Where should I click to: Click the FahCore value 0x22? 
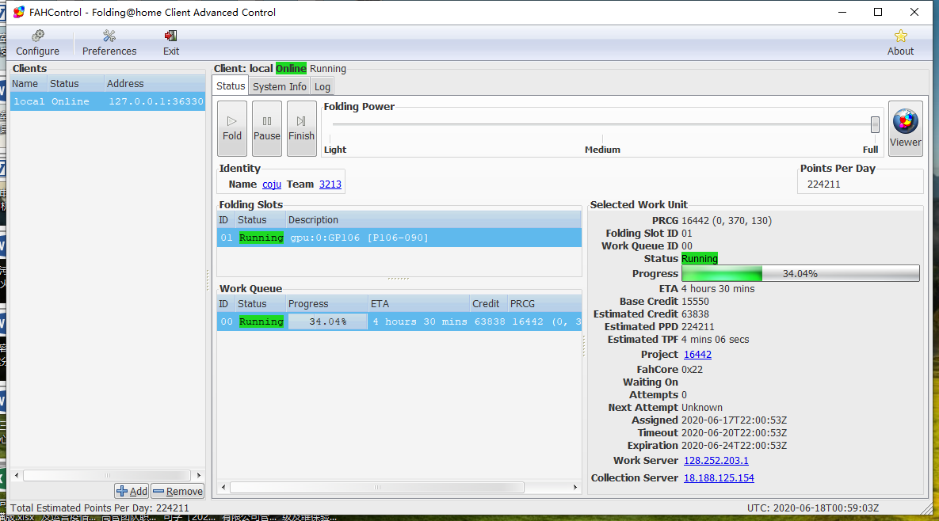(693, 370)
